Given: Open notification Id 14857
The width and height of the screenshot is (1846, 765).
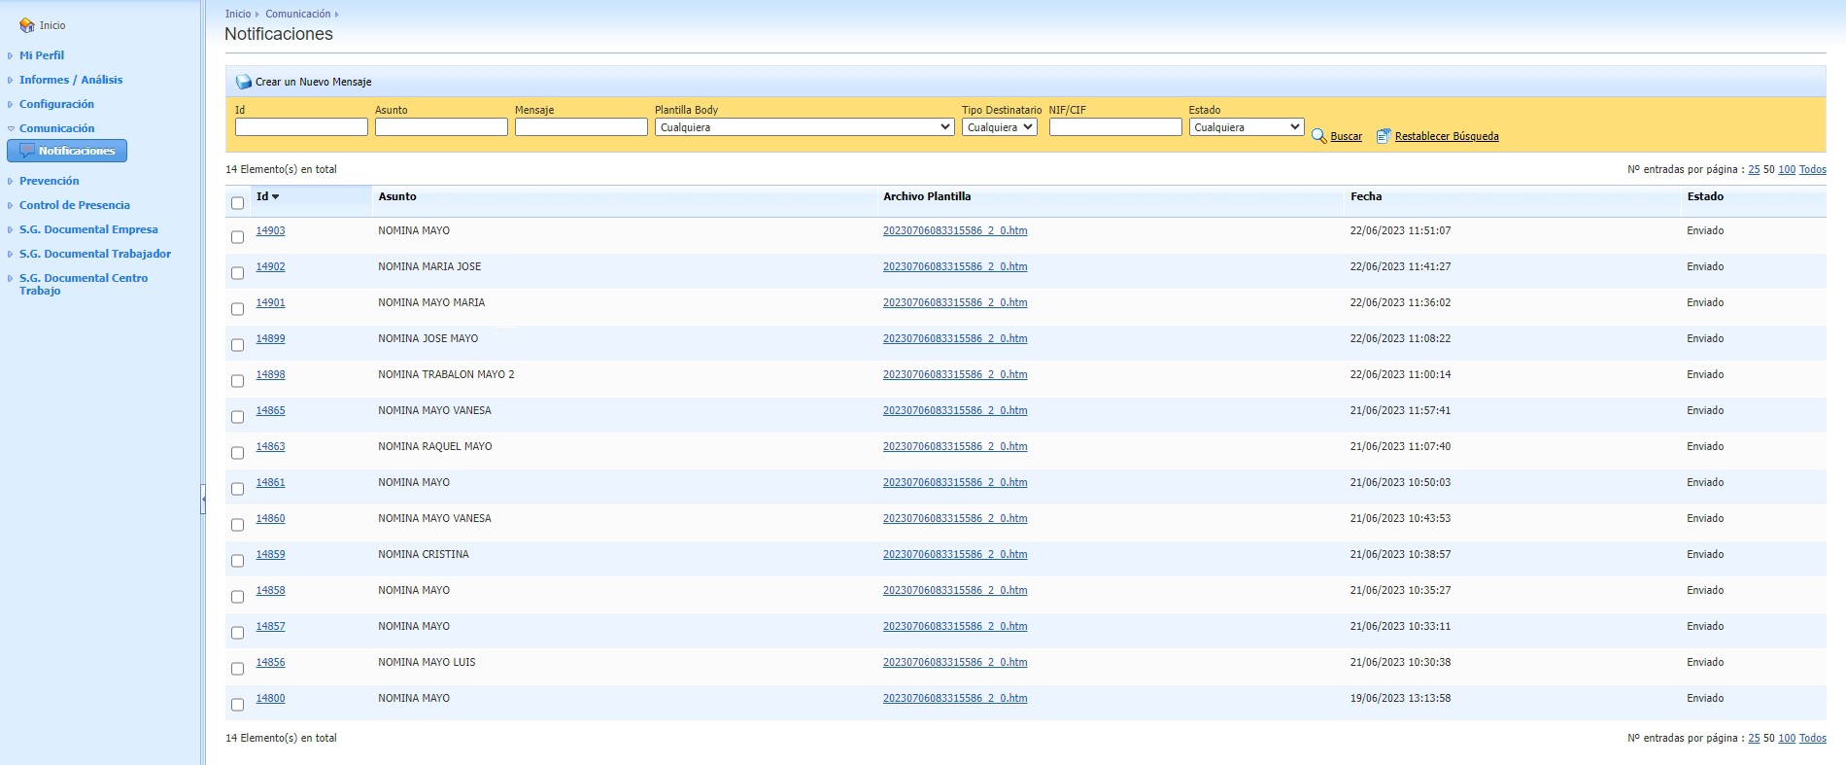Looking at the screenshot, I should coord(270,626).
